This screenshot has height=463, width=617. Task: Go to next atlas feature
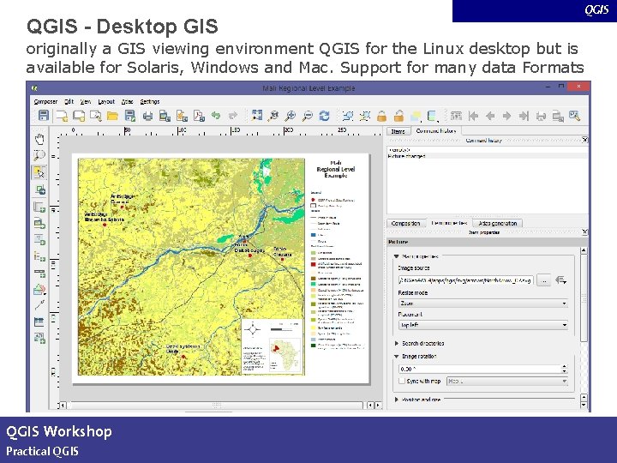[x=506, y=116]
